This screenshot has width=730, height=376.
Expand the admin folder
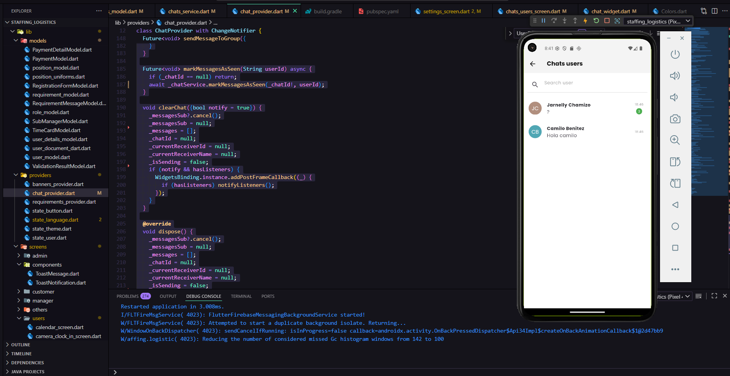(39, 256)
